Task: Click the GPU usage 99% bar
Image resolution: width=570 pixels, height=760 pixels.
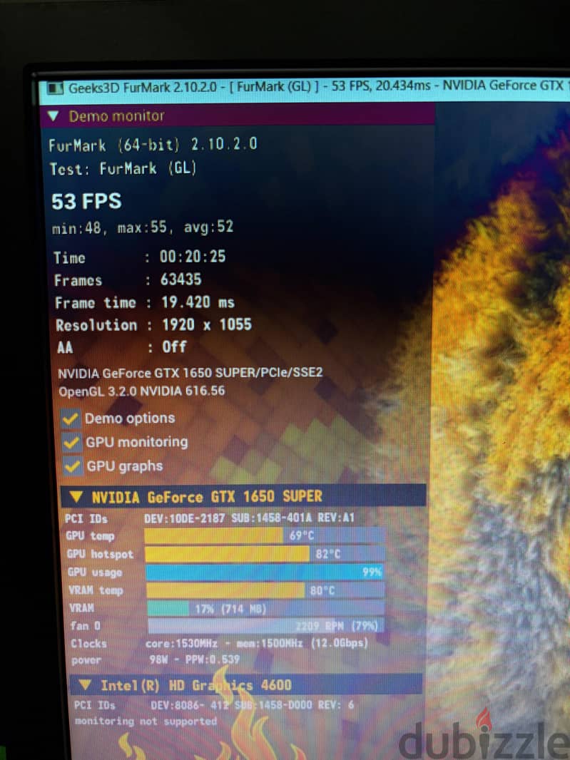Action: pos(265,572)
